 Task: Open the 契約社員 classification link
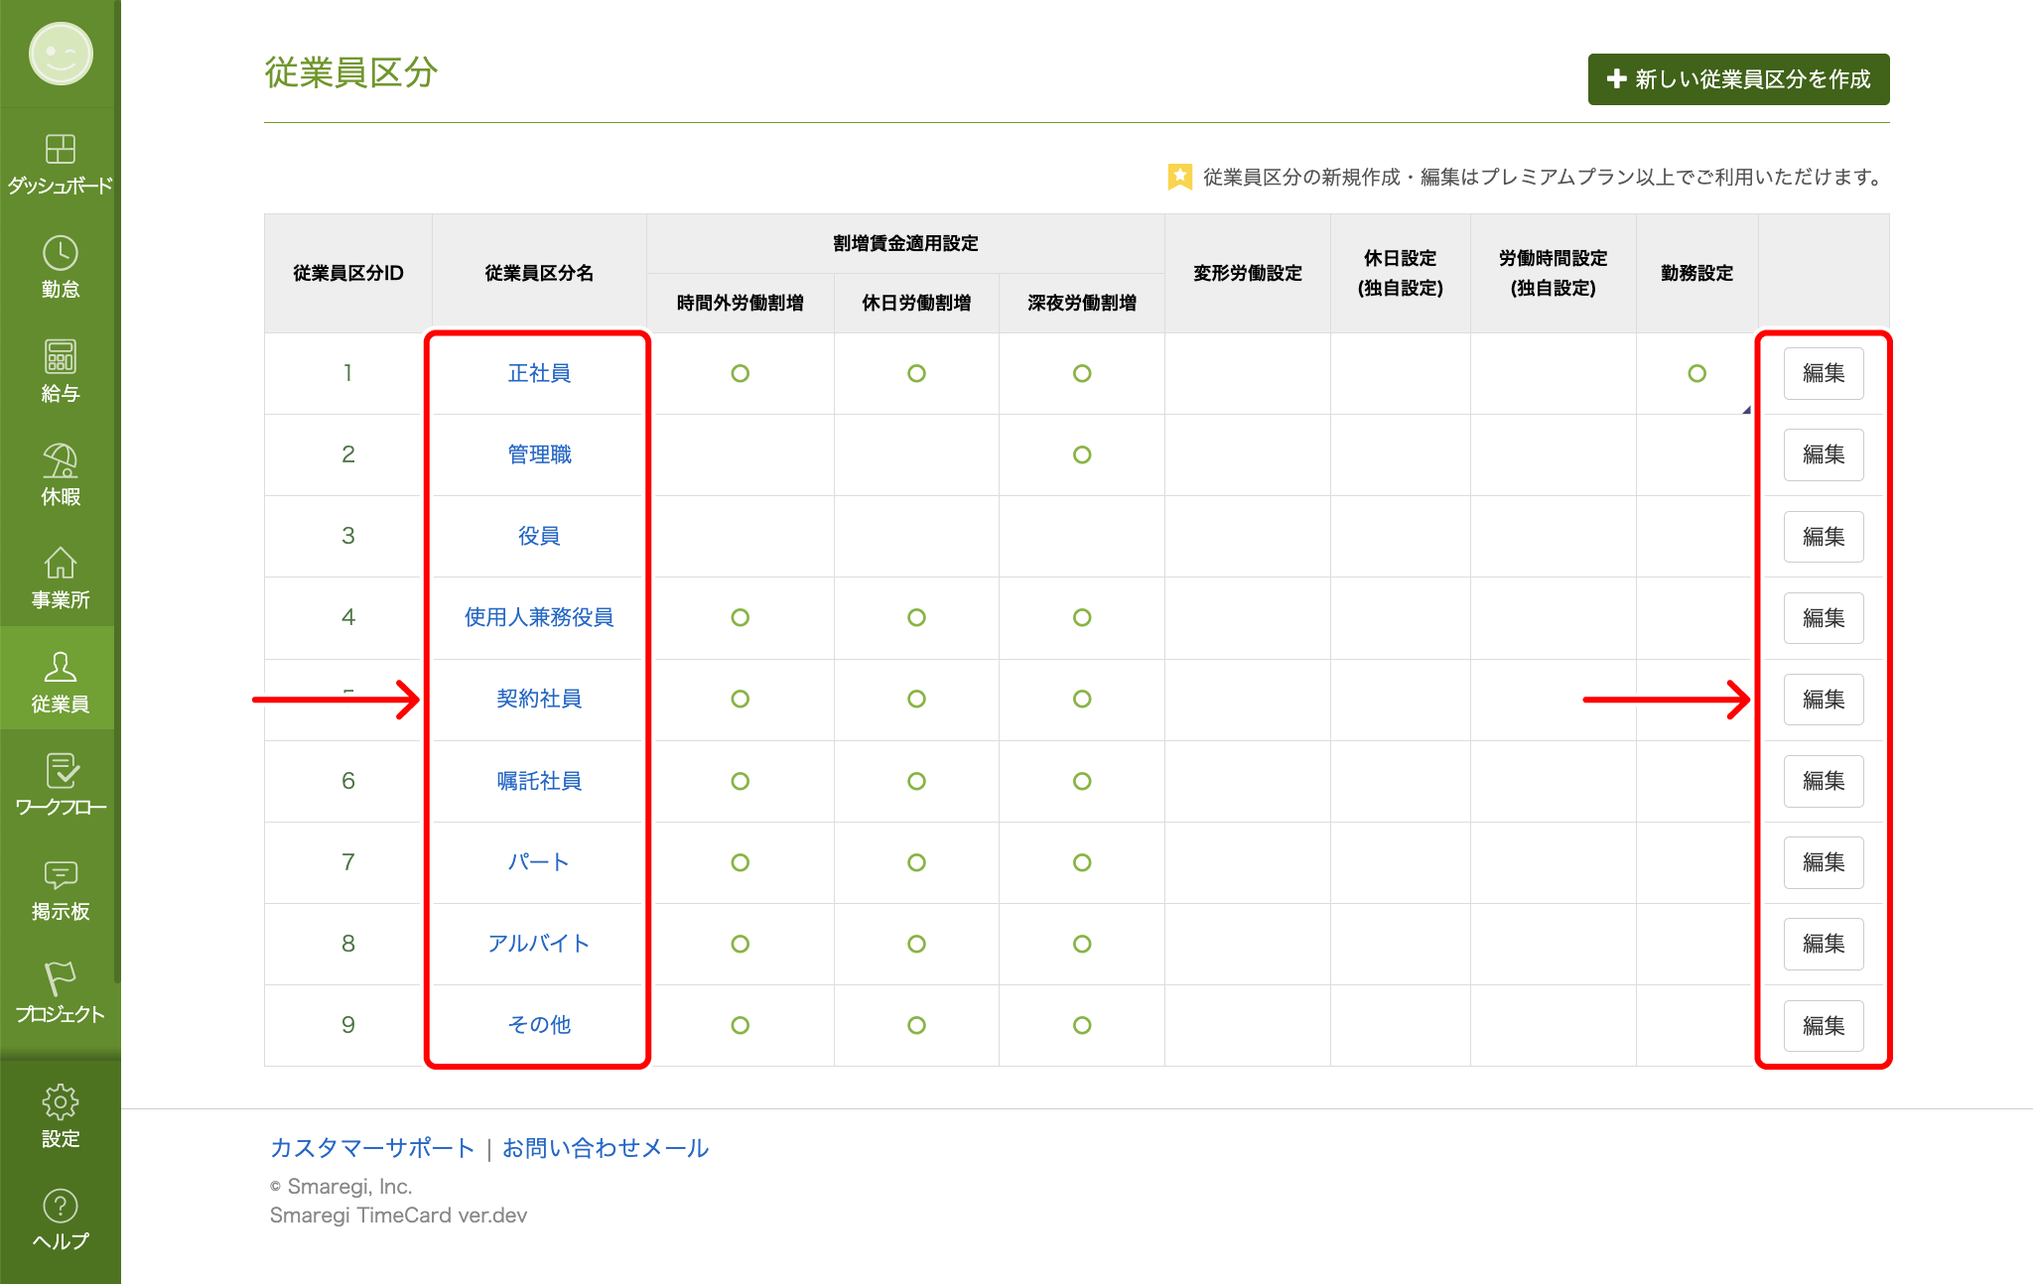539,699
